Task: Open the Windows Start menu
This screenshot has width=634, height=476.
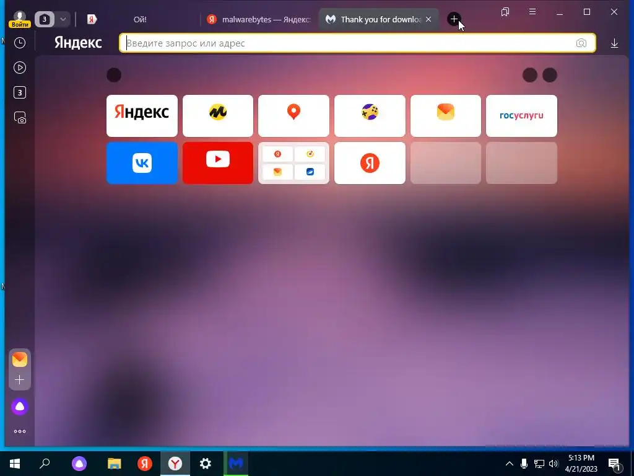Action: 15,464
